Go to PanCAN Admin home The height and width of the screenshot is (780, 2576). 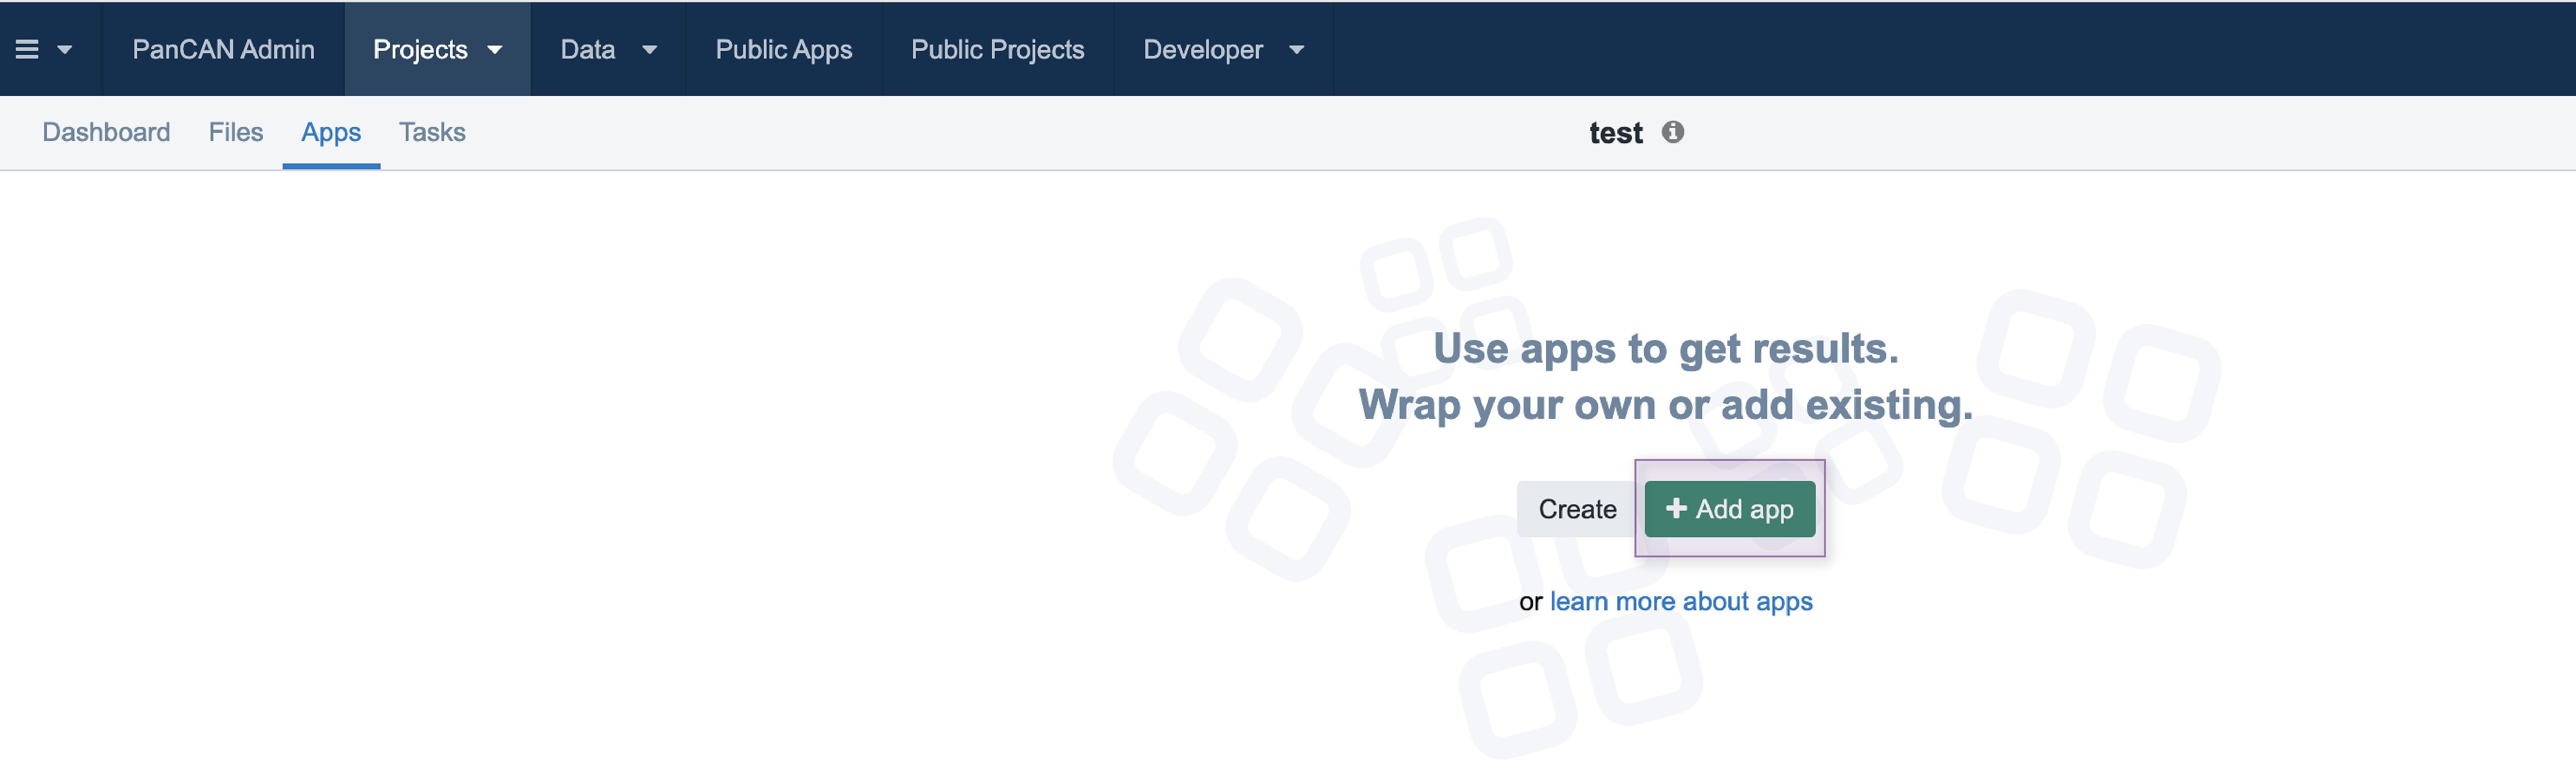pyautogui.click(x=223, y=49)
